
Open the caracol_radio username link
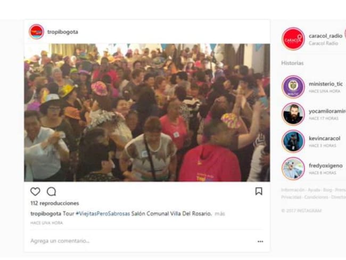point(325,36)
